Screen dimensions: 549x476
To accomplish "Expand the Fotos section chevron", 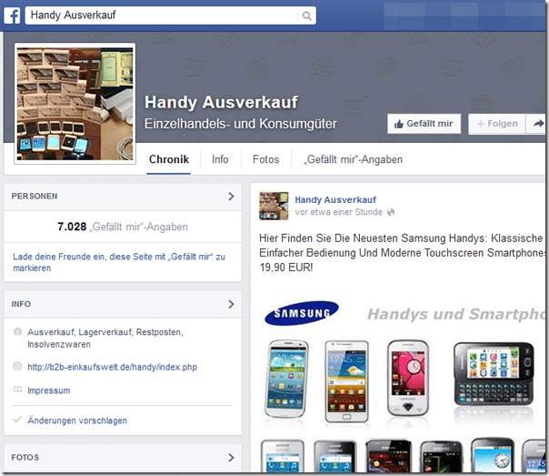I will pyautogui.click(x=231, y=458).
